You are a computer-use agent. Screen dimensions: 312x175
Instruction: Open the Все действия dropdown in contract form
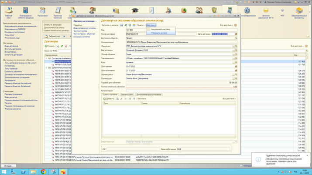226,25
